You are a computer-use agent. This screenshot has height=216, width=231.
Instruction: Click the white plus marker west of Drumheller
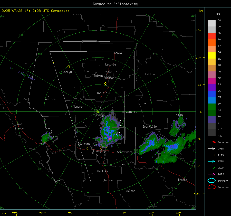[x=145, y=103]
